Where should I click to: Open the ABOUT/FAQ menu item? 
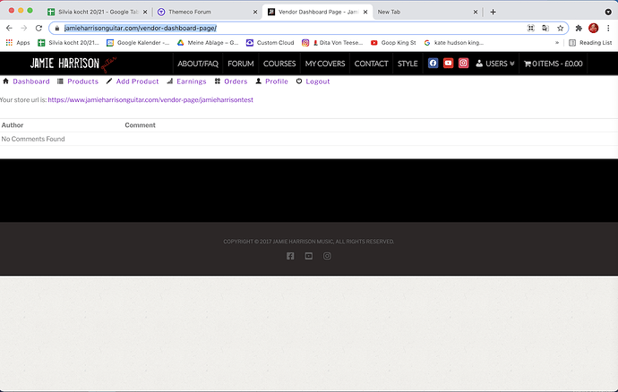click(x=198, y=64)
